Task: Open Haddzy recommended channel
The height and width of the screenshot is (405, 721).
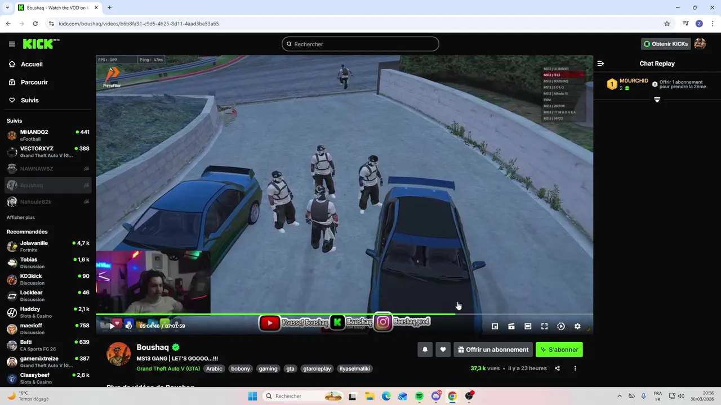Action: 48,312
